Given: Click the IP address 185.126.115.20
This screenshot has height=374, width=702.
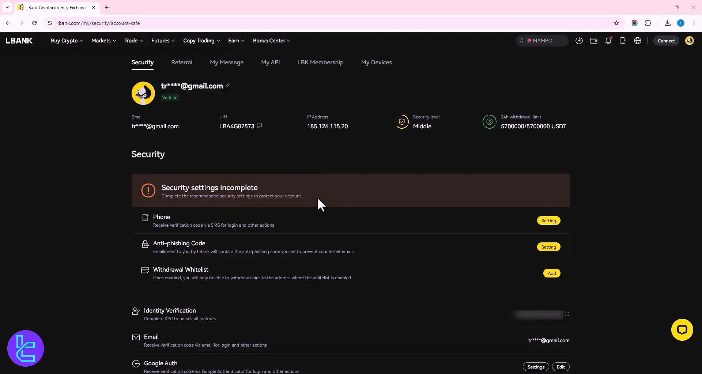Looking at the screenshot, I should coord(327,126).
